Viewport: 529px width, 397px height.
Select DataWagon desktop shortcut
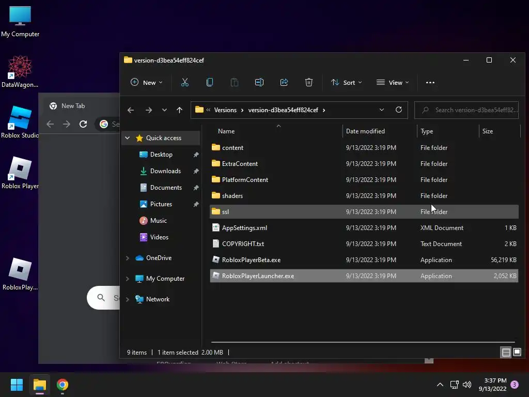(x=20, y=71)
